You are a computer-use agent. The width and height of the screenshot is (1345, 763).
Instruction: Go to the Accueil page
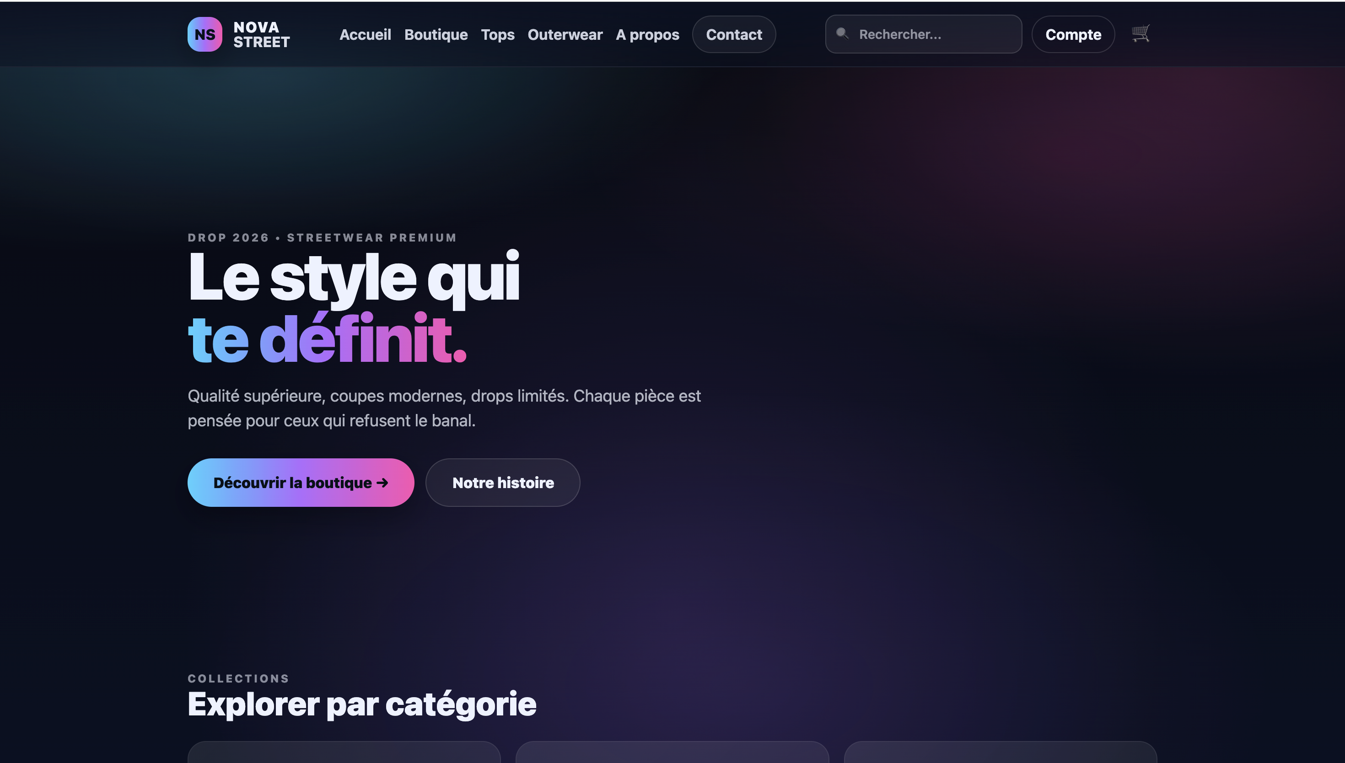point(365,35)
